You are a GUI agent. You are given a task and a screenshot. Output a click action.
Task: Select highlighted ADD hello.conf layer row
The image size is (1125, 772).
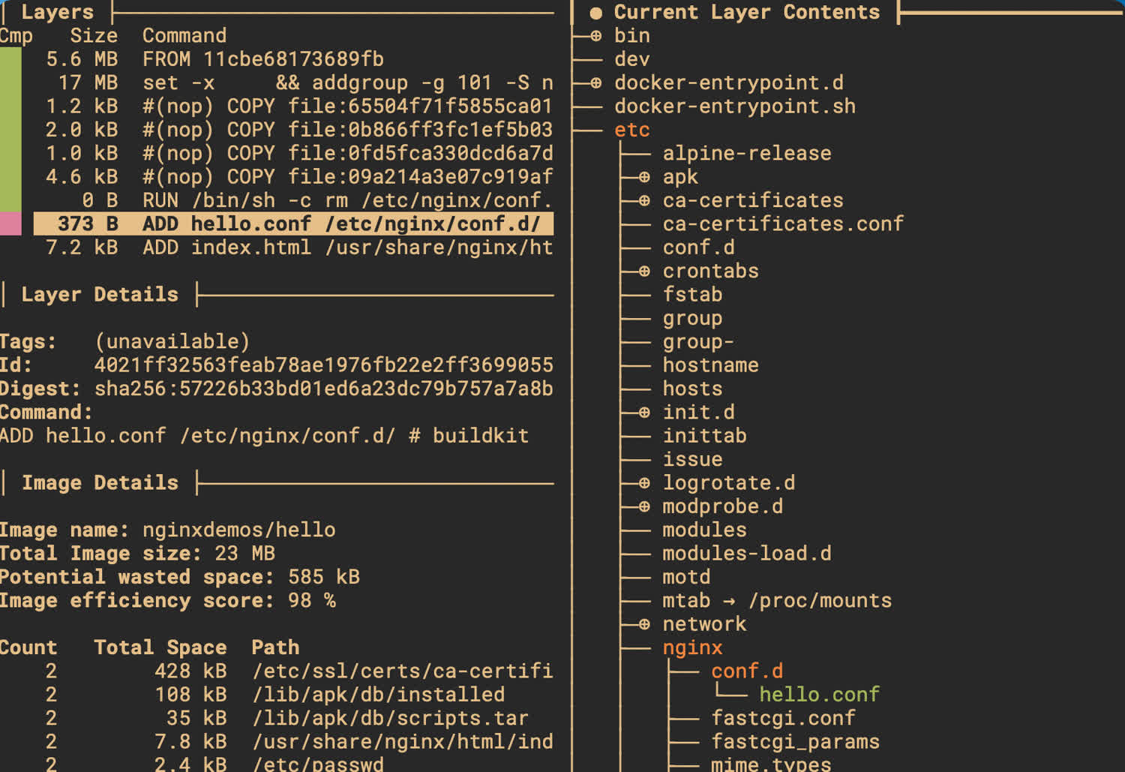click(292, 224)
